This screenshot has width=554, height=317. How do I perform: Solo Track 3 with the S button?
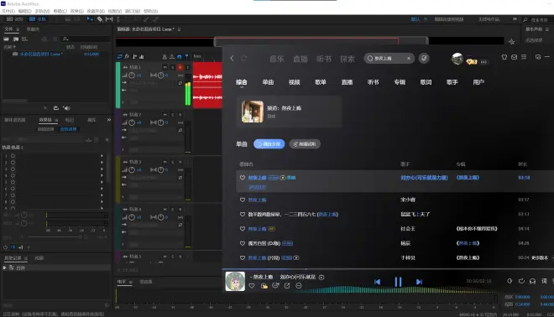click(173, 162)
